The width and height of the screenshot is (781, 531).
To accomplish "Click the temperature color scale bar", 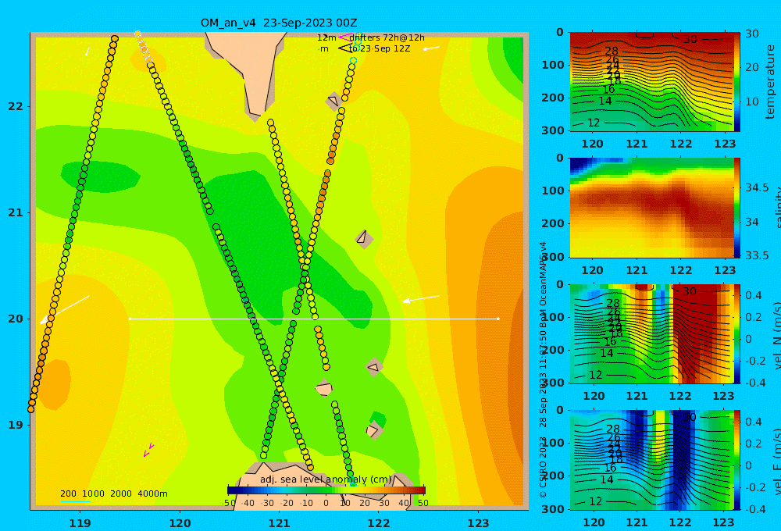I will click(x=736, y=82).
